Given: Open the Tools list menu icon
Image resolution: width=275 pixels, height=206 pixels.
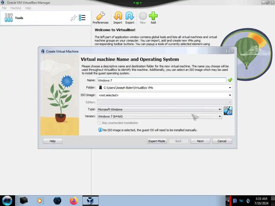Looking at the screenshot, I should pos(82,18).
